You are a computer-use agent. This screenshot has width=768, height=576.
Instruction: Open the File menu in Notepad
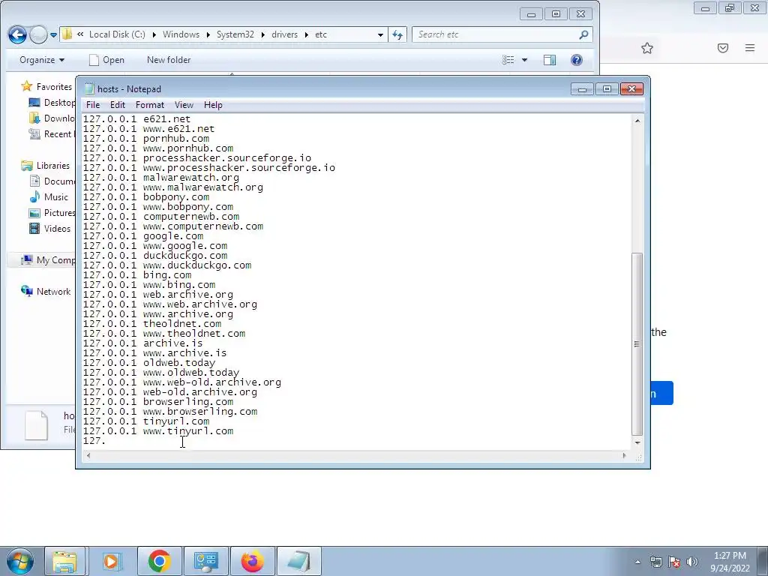click(92, 105)
